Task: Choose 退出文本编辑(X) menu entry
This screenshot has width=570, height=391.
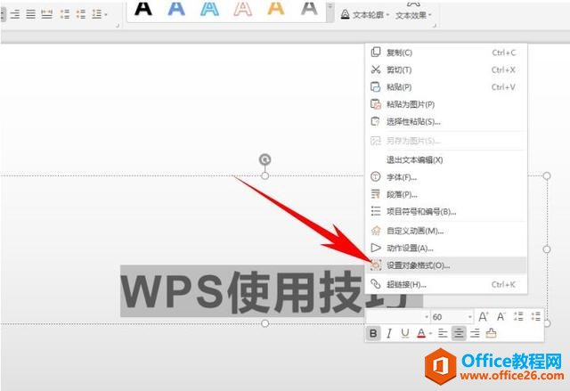Action: 446,160
